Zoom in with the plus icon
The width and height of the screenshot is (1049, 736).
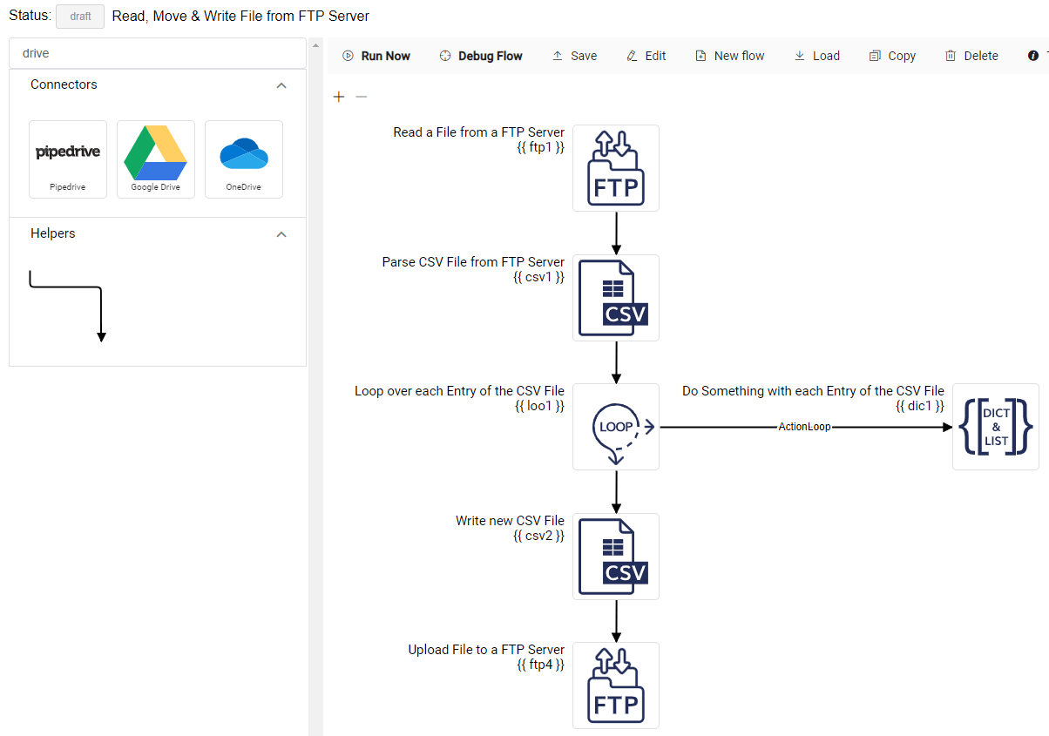click(x=339, y=97)
